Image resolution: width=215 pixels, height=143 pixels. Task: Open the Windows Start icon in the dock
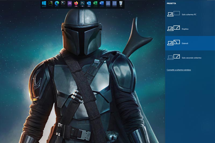click(44, 3)
